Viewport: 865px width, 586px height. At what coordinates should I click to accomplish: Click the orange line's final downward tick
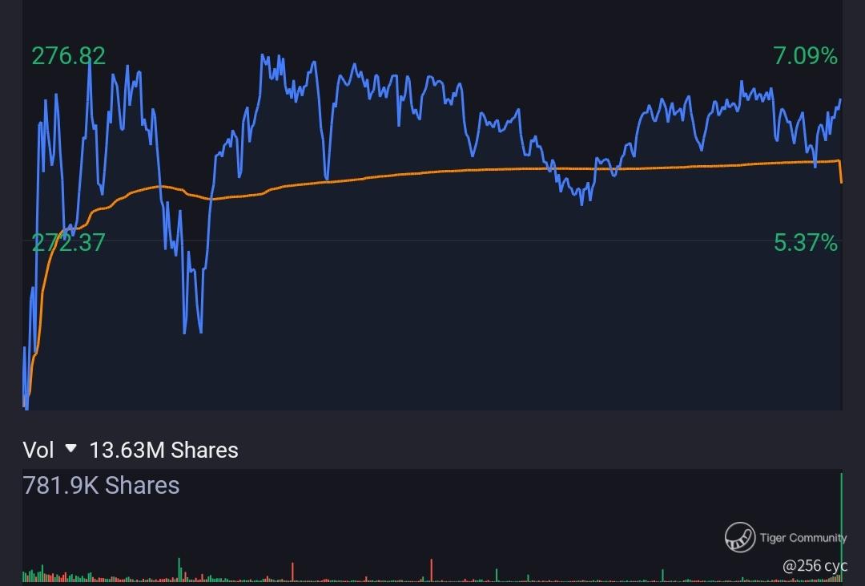[x=840, y=172]
